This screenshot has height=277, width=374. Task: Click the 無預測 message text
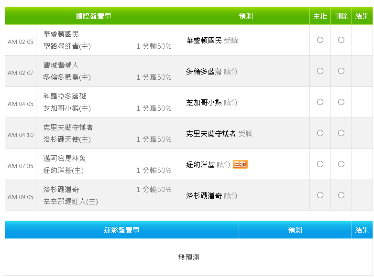pyautogui.click(x=188, y=257)
